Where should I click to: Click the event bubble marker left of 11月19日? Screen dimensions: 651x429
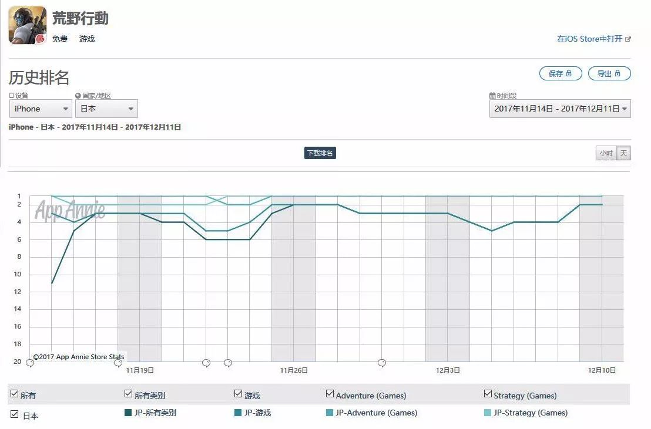click(x=118, y=363)
